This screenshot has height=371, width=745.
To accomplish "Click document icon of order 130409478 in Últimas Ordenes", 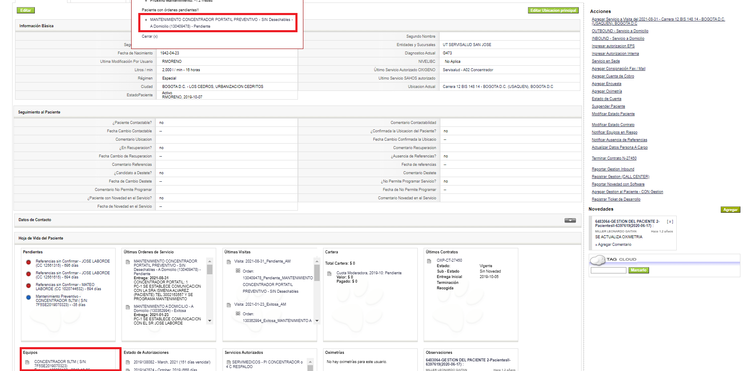I will [128, 262].
